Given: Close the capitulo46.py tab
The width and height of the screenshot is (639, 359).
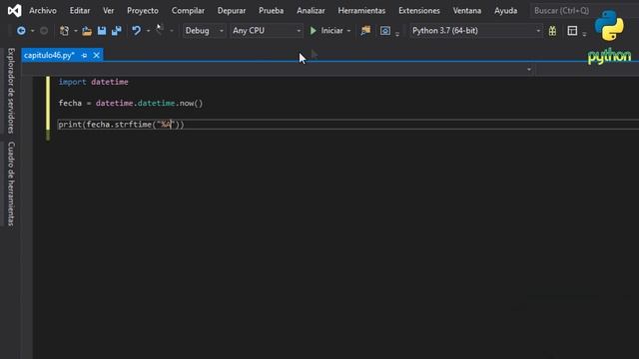Looking at the screenshot, I should 96,55.
